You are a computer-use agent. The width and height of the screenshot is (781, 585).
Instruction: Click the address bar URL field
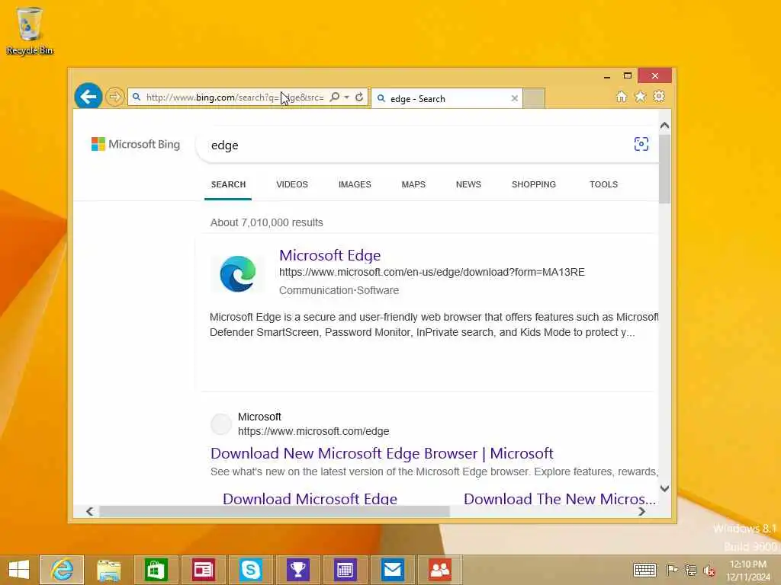pos(234,97)
